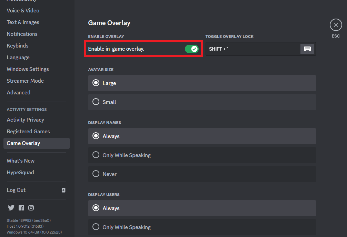Toggle the Enable in-game overlay switch
347x237 pixels.
[x=191, y=49]
